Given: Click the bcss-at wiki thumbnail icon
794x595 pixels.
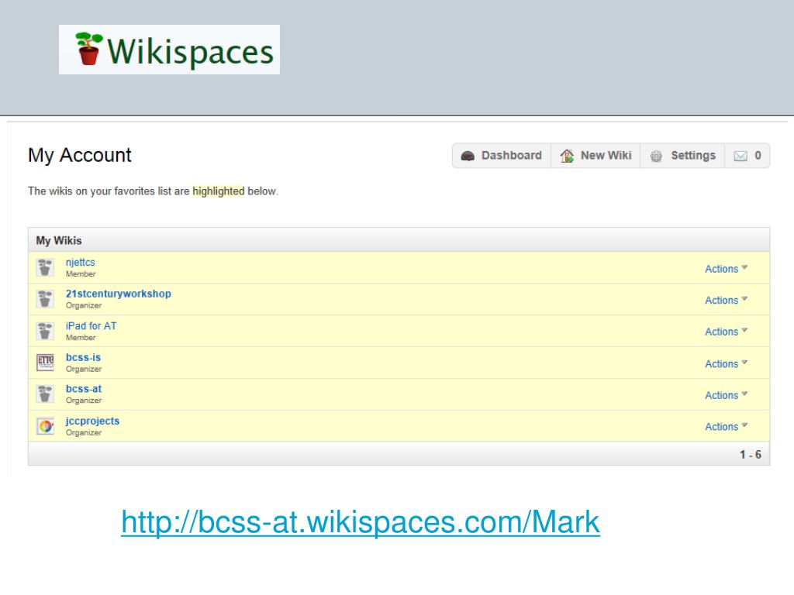Looking at the screenshot, I should 45,394.
